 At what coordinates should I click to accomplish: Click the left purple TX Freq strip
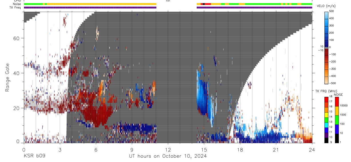click(90, 7)
